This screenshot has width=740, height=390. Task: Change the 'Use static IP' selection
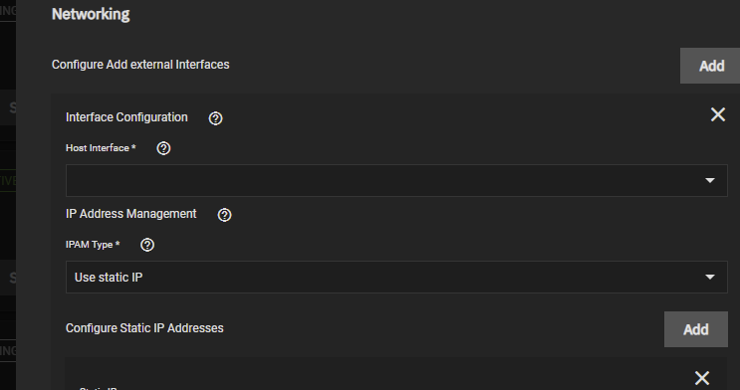(396, 278)
